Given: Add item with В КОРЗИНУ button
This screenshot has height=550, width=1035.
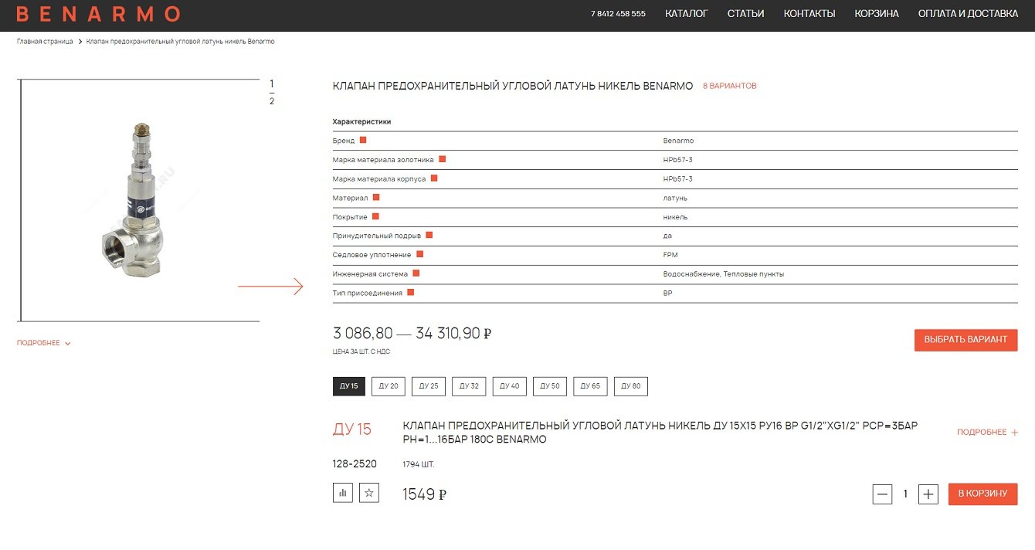Looking at the screenshot, I should coord(982,494).
